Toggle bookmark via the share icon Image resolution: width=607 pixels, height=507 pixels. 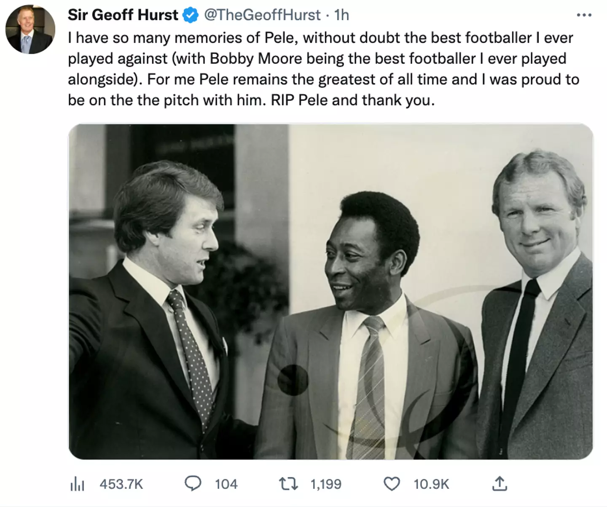tap(500, 484)
